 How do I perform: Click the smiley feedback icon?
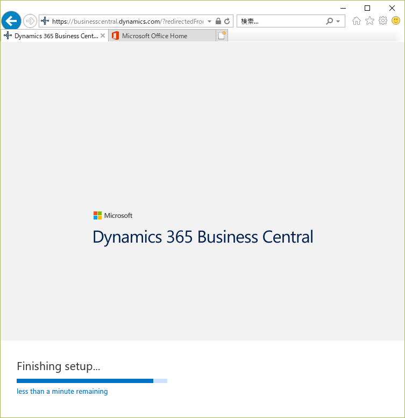coord(396,20)
